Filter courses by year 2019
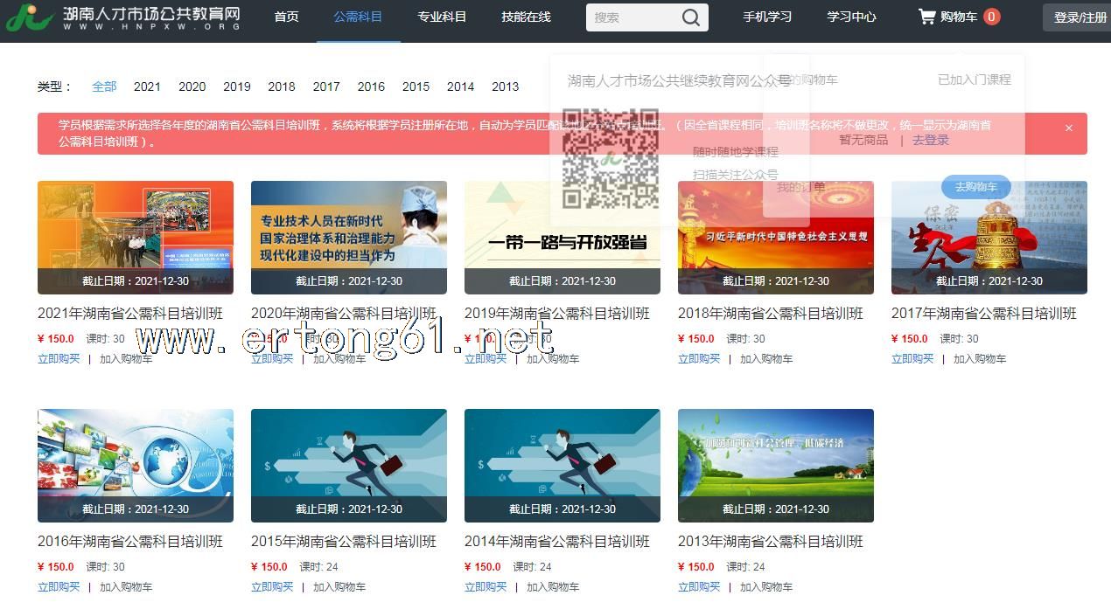The image size is (1111, 616). pos(236,87)
